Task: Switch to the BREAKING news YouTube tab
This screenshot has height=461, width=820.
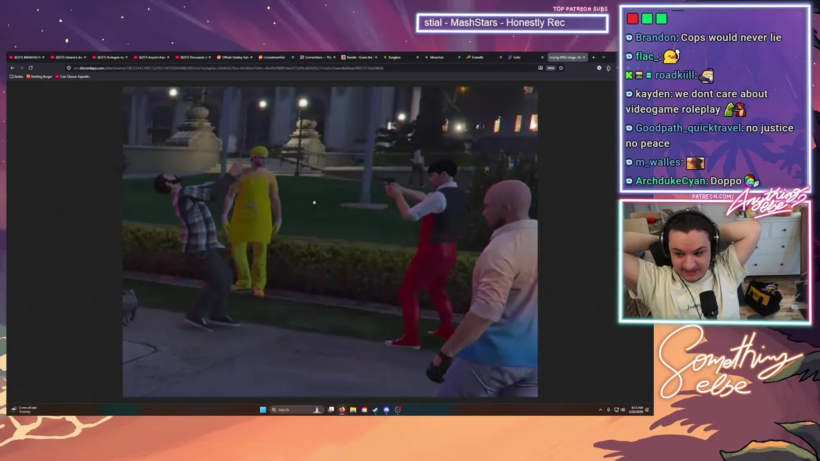Action: (26, 57)
